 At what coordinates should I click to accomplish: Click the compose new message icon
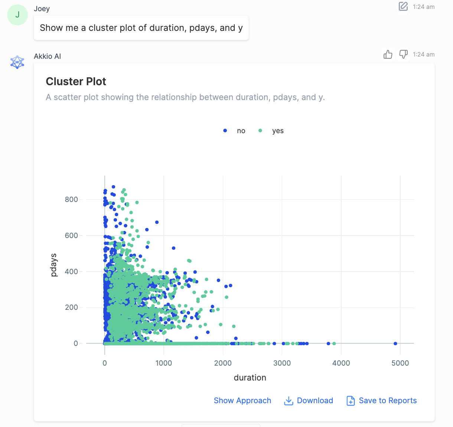point(403,6)
